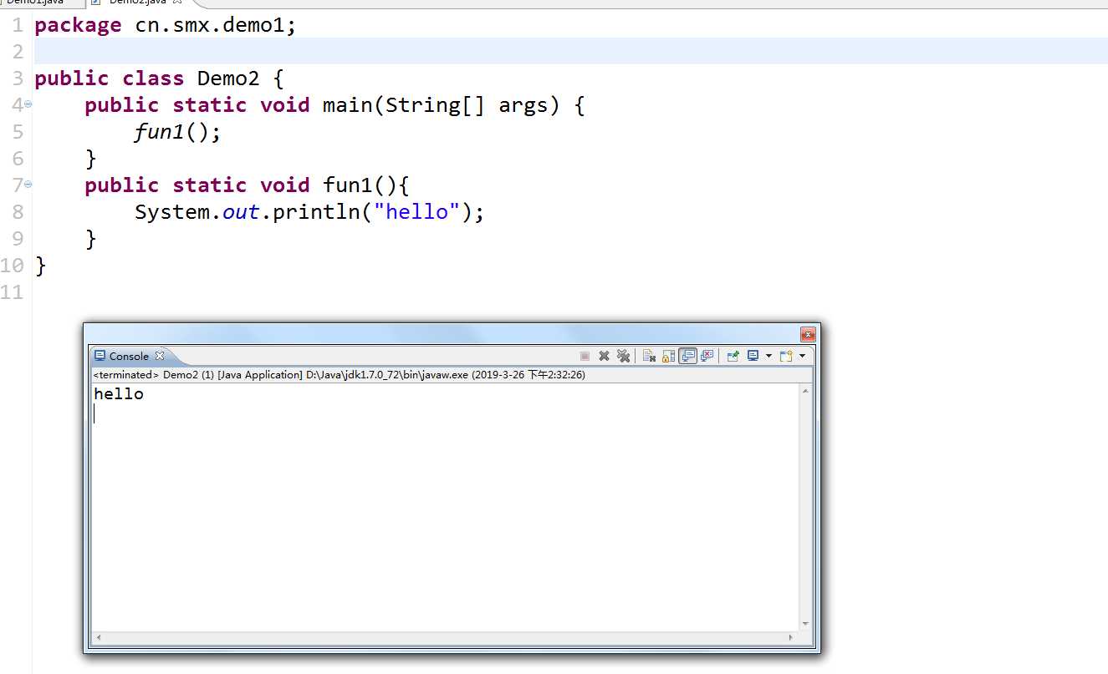Remove the launch with the single X icon
The height and width of the screenshot is (674, 1108).
point(604,356)
